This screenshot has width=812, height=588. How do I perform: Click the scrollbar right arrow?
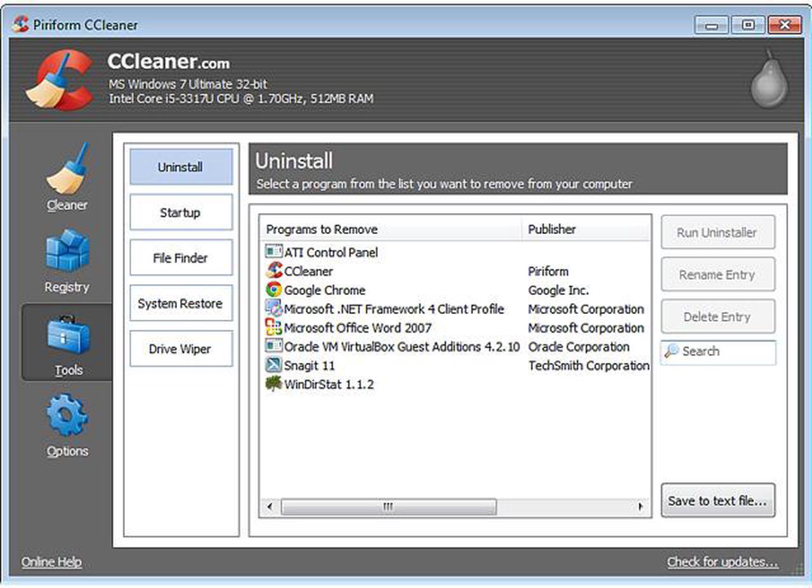tap(641, 507)
